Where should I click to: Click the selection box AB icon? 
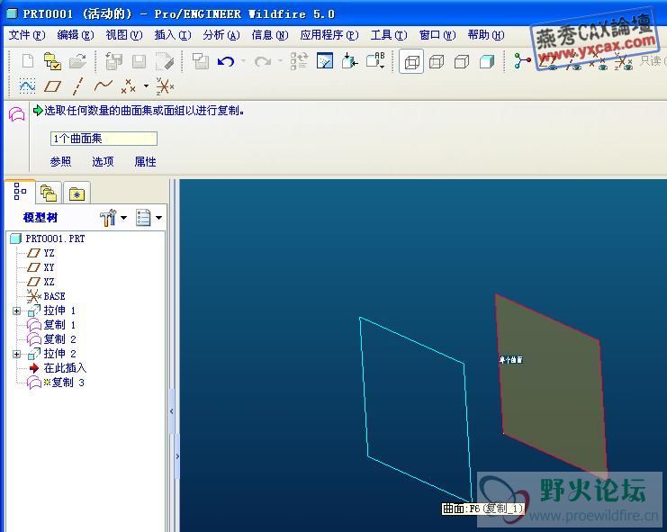[x=375, y=61]
